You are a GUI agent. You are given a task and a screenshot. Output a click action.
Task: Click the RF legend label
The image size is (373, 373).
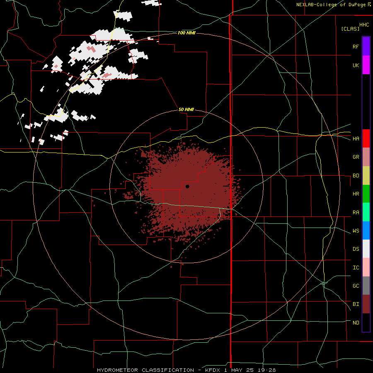tap(356, 46)
